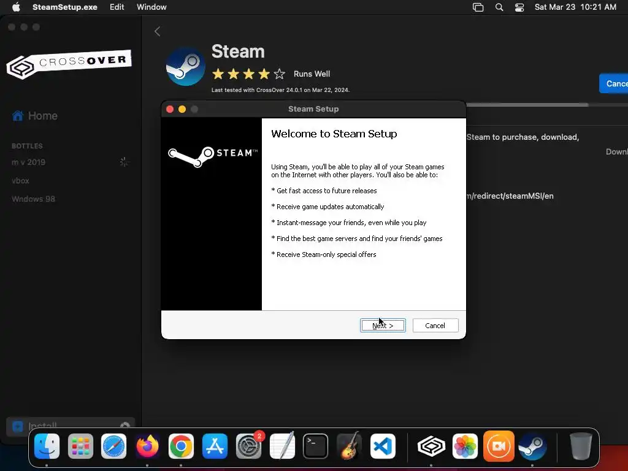Open App Store from the Dock
Viewport: 628px width, 471px height.
pos(215,446)
